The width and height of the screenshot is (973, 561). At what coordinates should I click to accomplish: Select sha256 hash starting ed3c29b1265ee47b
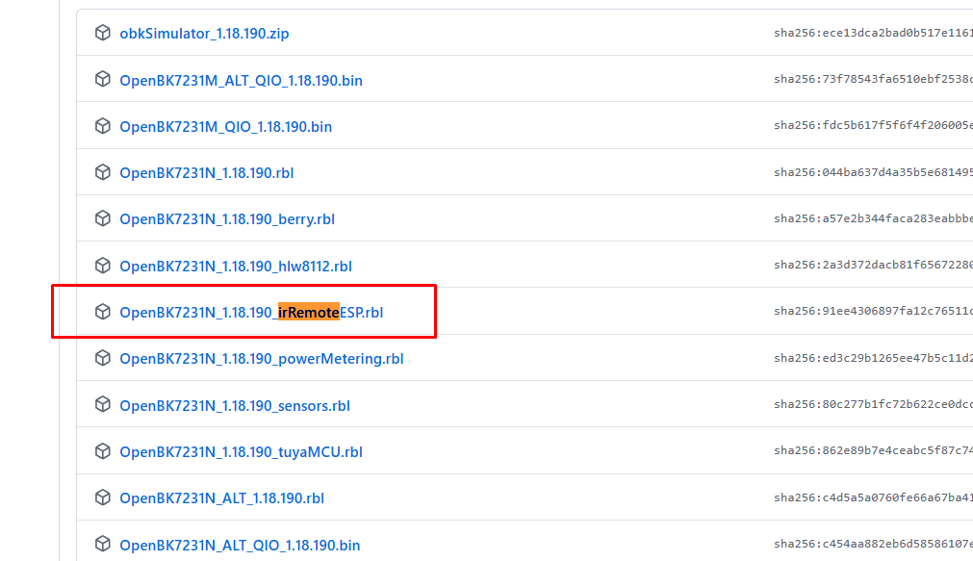point(873,358)
